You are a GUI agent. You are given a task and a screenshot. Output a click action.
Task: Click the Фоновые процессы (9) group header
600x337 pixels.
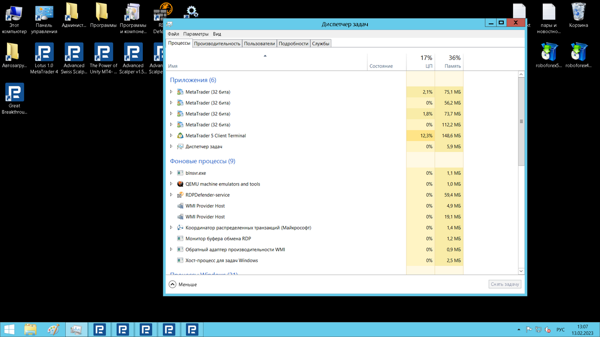[x=202, y=161]
